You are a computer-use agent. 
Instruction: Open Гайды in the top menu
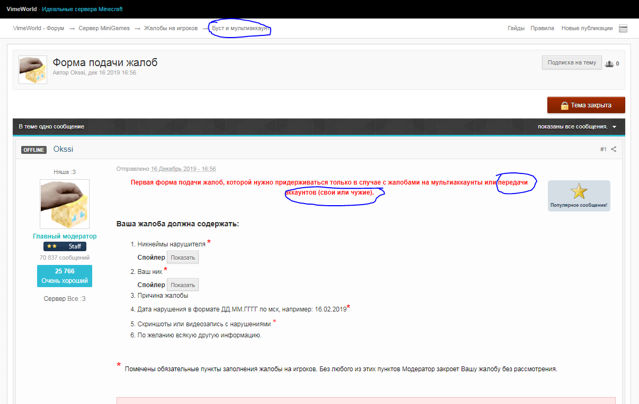tap(516, 29)
